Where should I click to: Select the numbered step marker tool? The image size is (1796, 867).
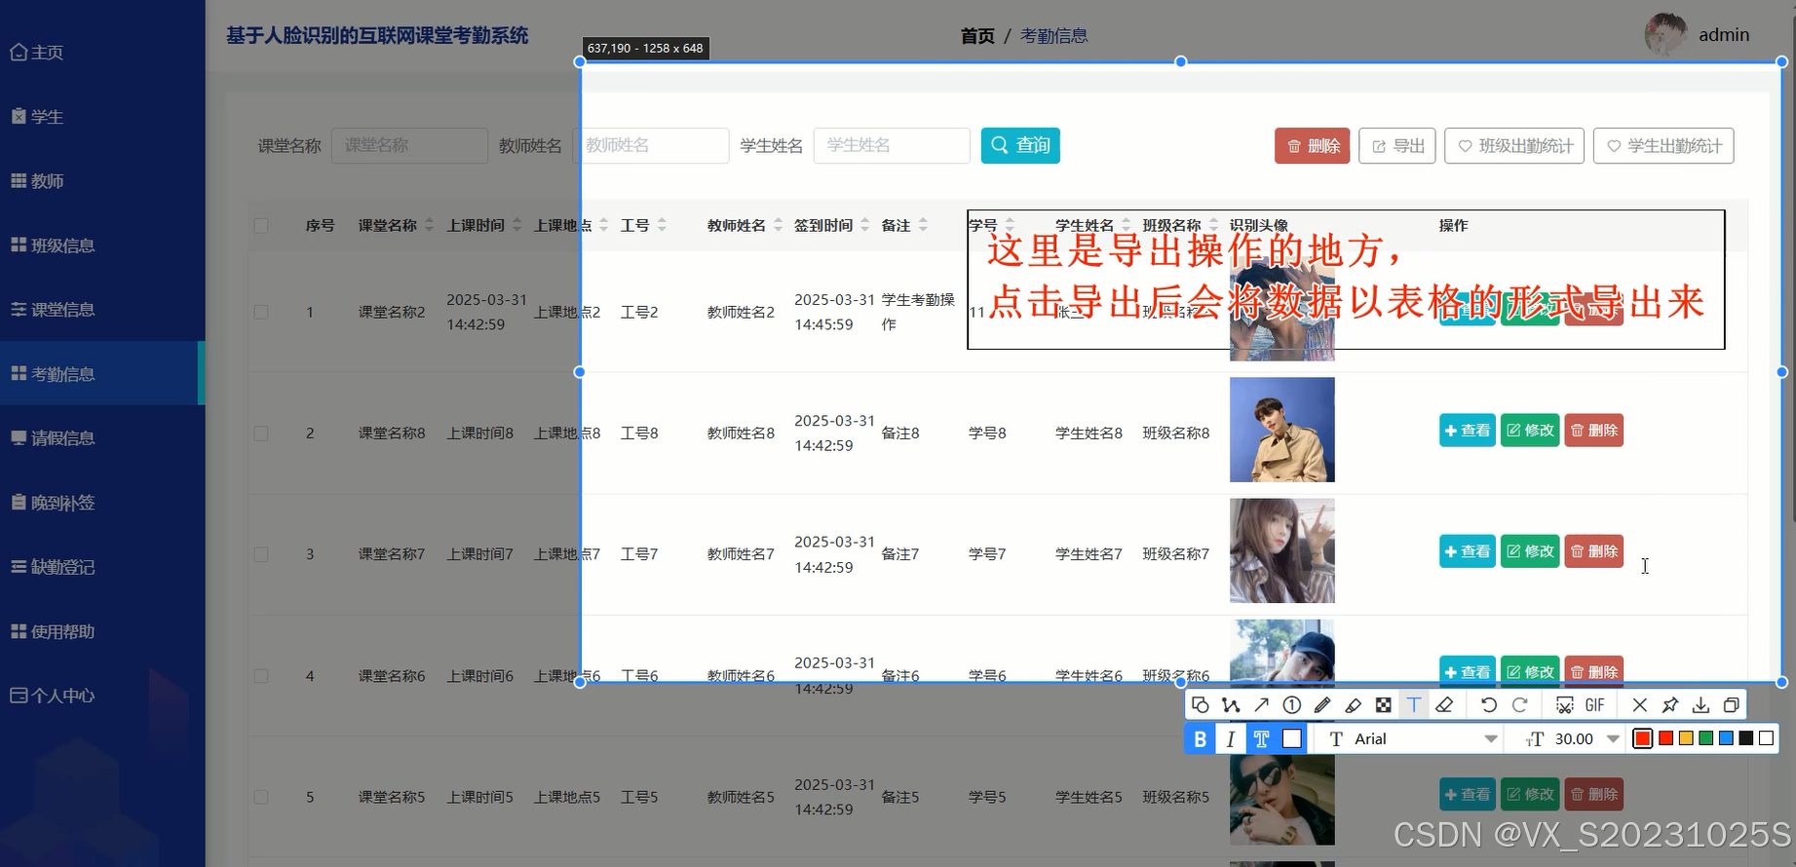1292,705
